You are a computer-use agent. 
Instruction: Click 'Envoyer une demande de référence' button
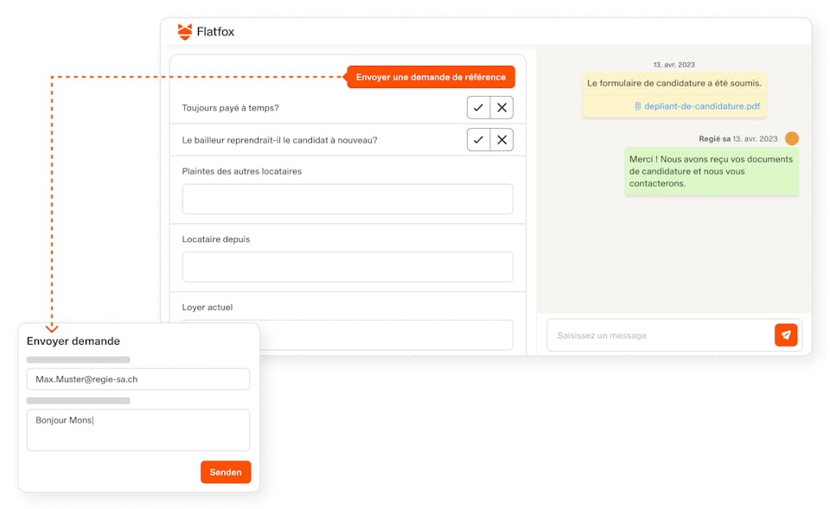[x=431, y=77]
